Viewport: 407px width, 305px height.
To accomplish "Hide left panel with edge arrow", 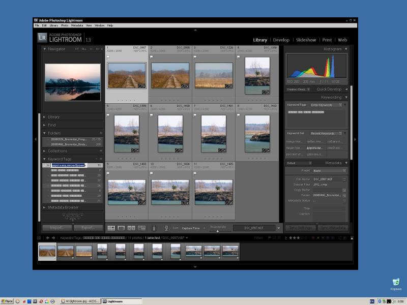I will coord(36,139).
